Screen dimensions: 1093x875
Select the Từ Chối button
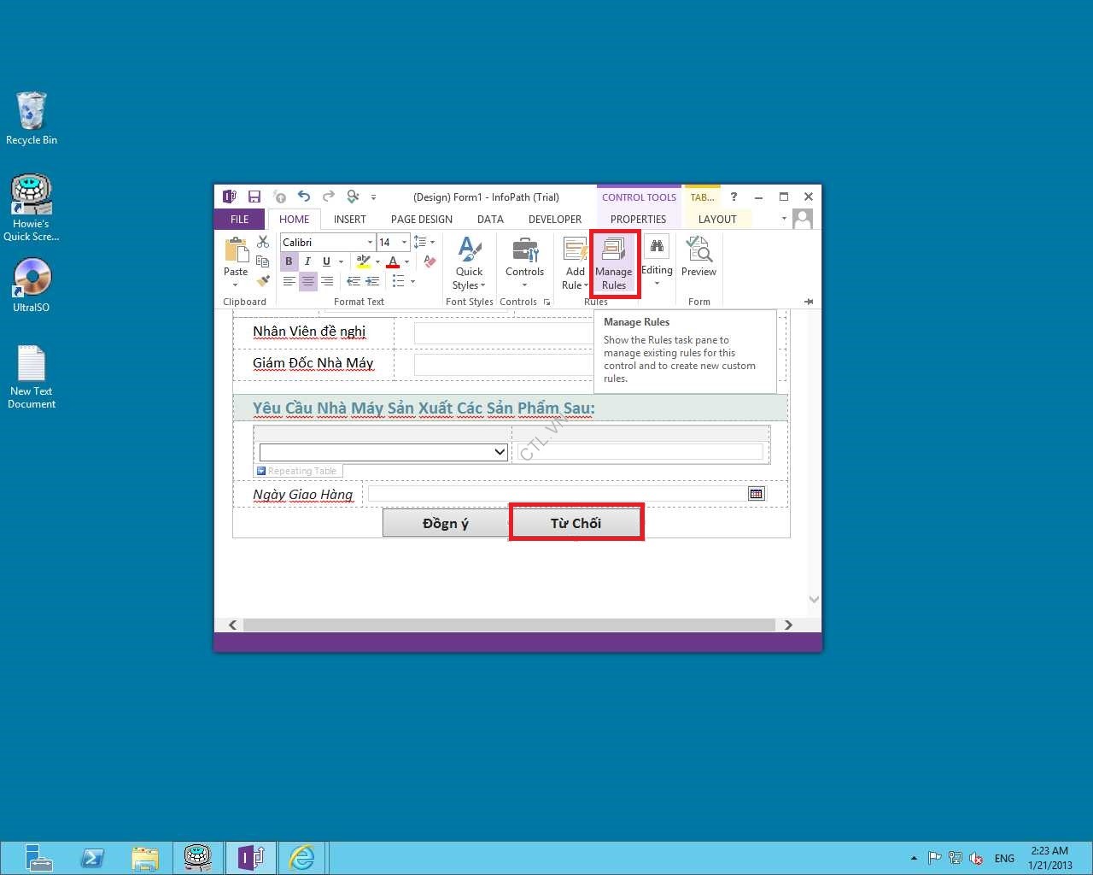click(x=576, y=523)
